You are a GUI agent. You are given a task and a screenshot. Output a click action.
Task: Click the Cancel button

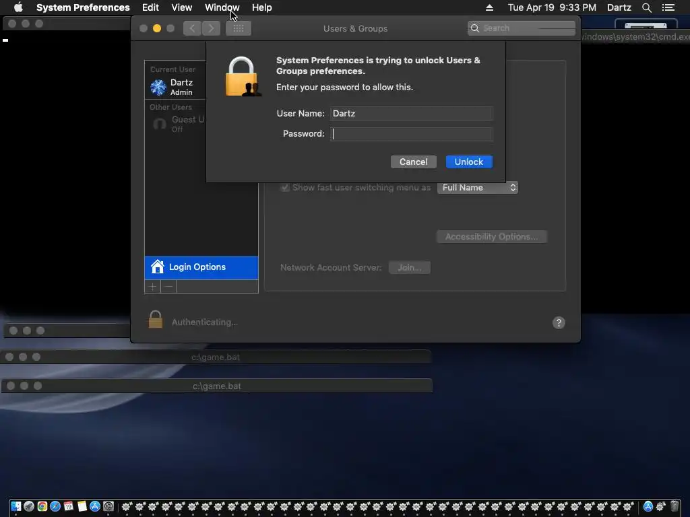413,162
